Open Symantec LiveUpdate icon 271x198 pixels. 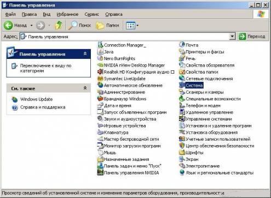coord(122,79)
